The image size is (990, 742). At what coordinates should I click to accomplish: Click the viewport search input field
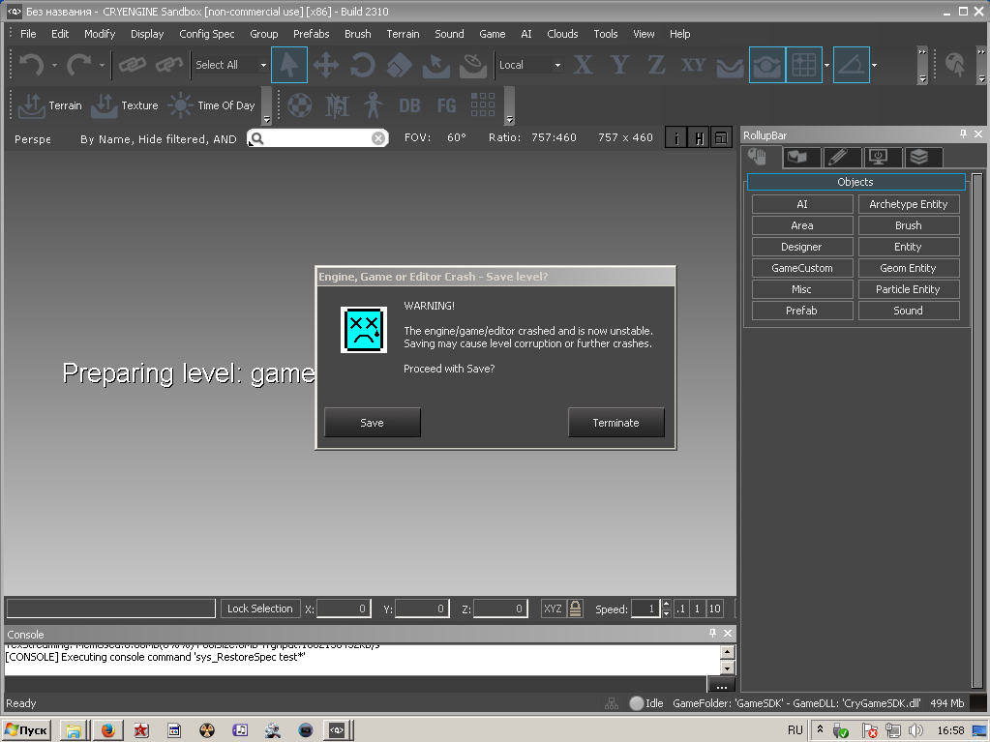point(317,138)
